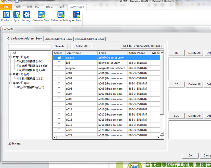This screenshot has height=168, width=211.
Task: Click the scroll down arrow of contact list
Action: [162, 134]
